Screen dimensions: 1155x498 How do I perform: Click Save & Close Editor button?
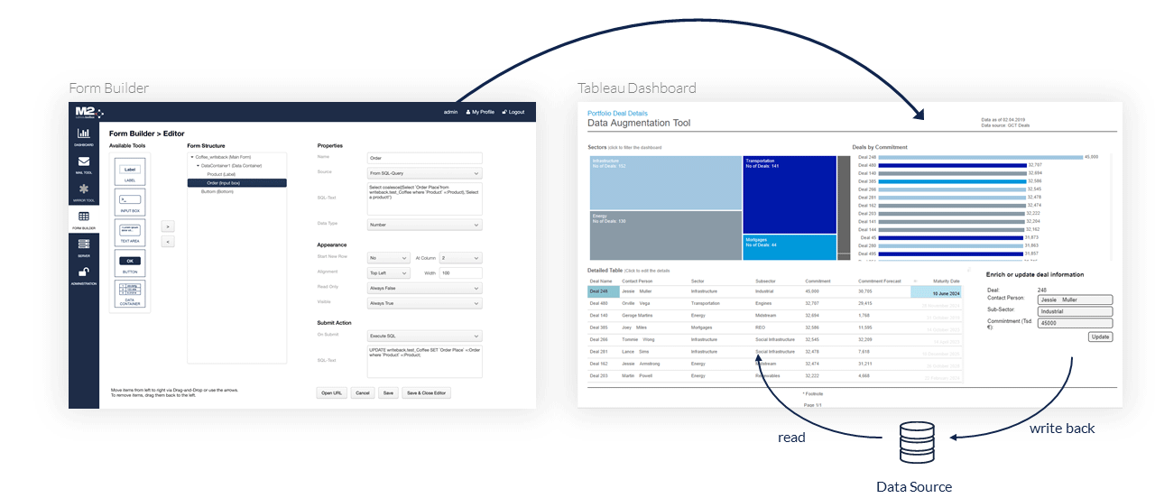click(427, 393)
